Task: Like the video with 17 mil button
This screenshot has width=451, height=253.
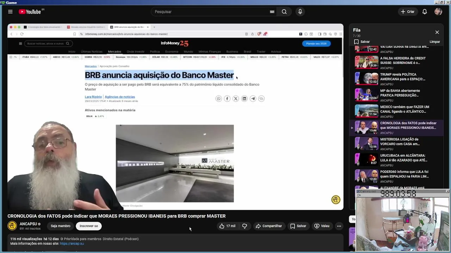Action: (227, 226)
